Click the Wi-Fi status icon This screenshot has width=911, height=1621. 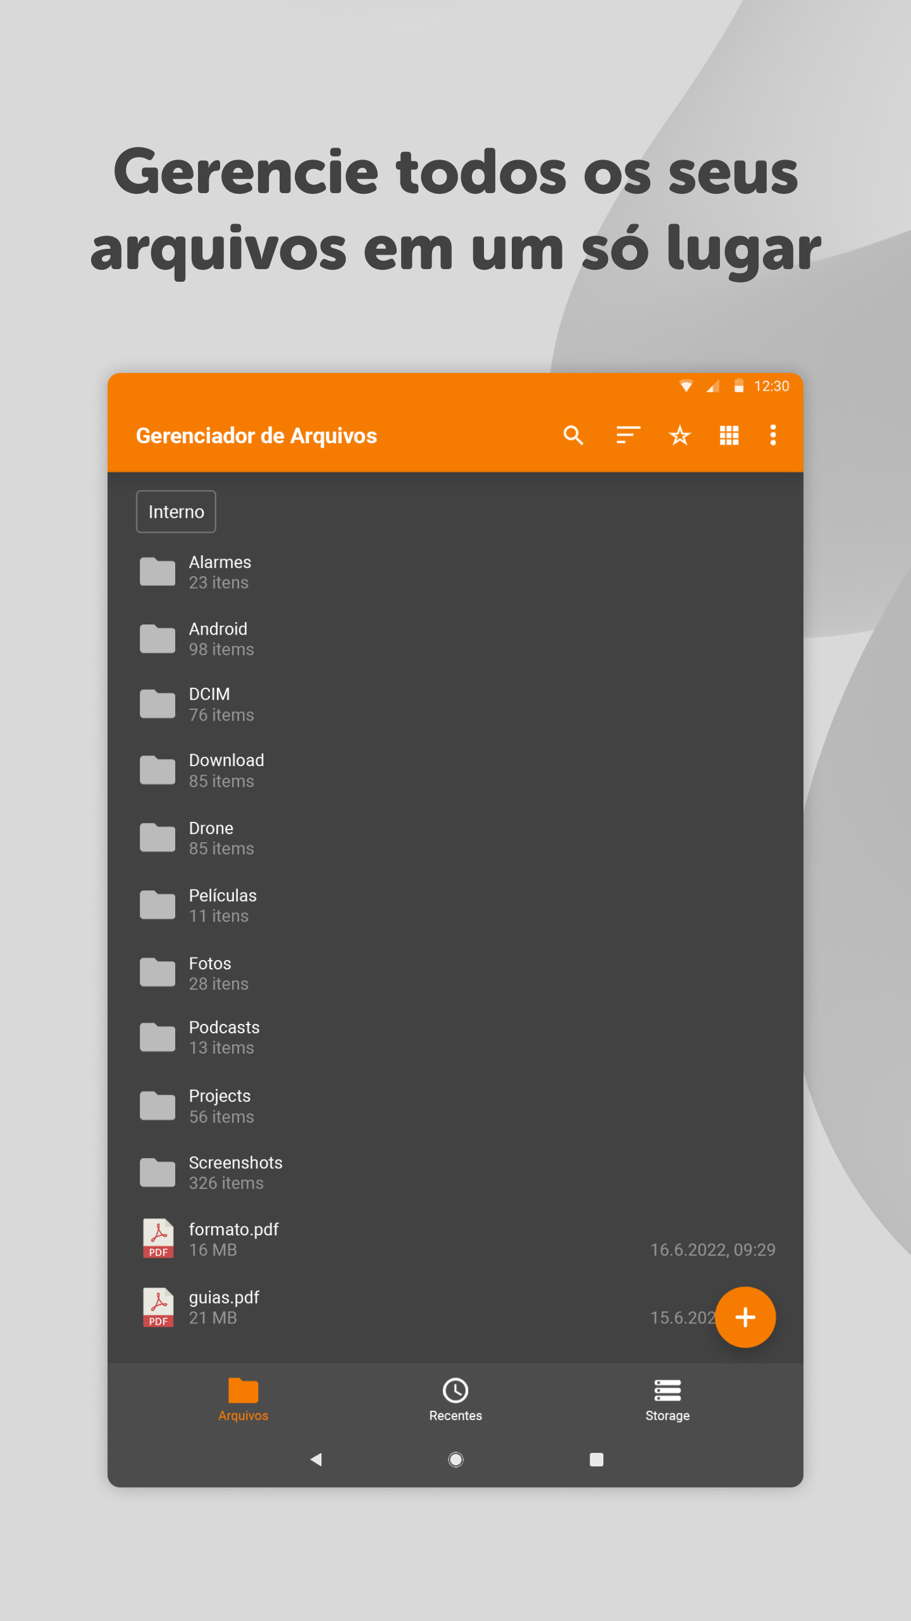[686, 386]
